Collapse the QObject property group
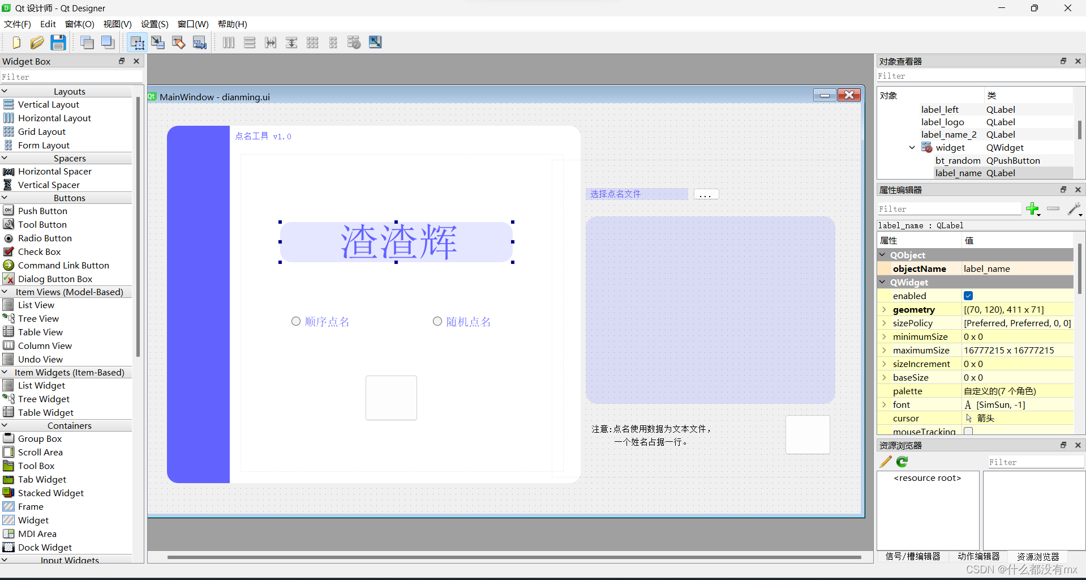Viewport: 1086px width, 580px height. point(883,255)
